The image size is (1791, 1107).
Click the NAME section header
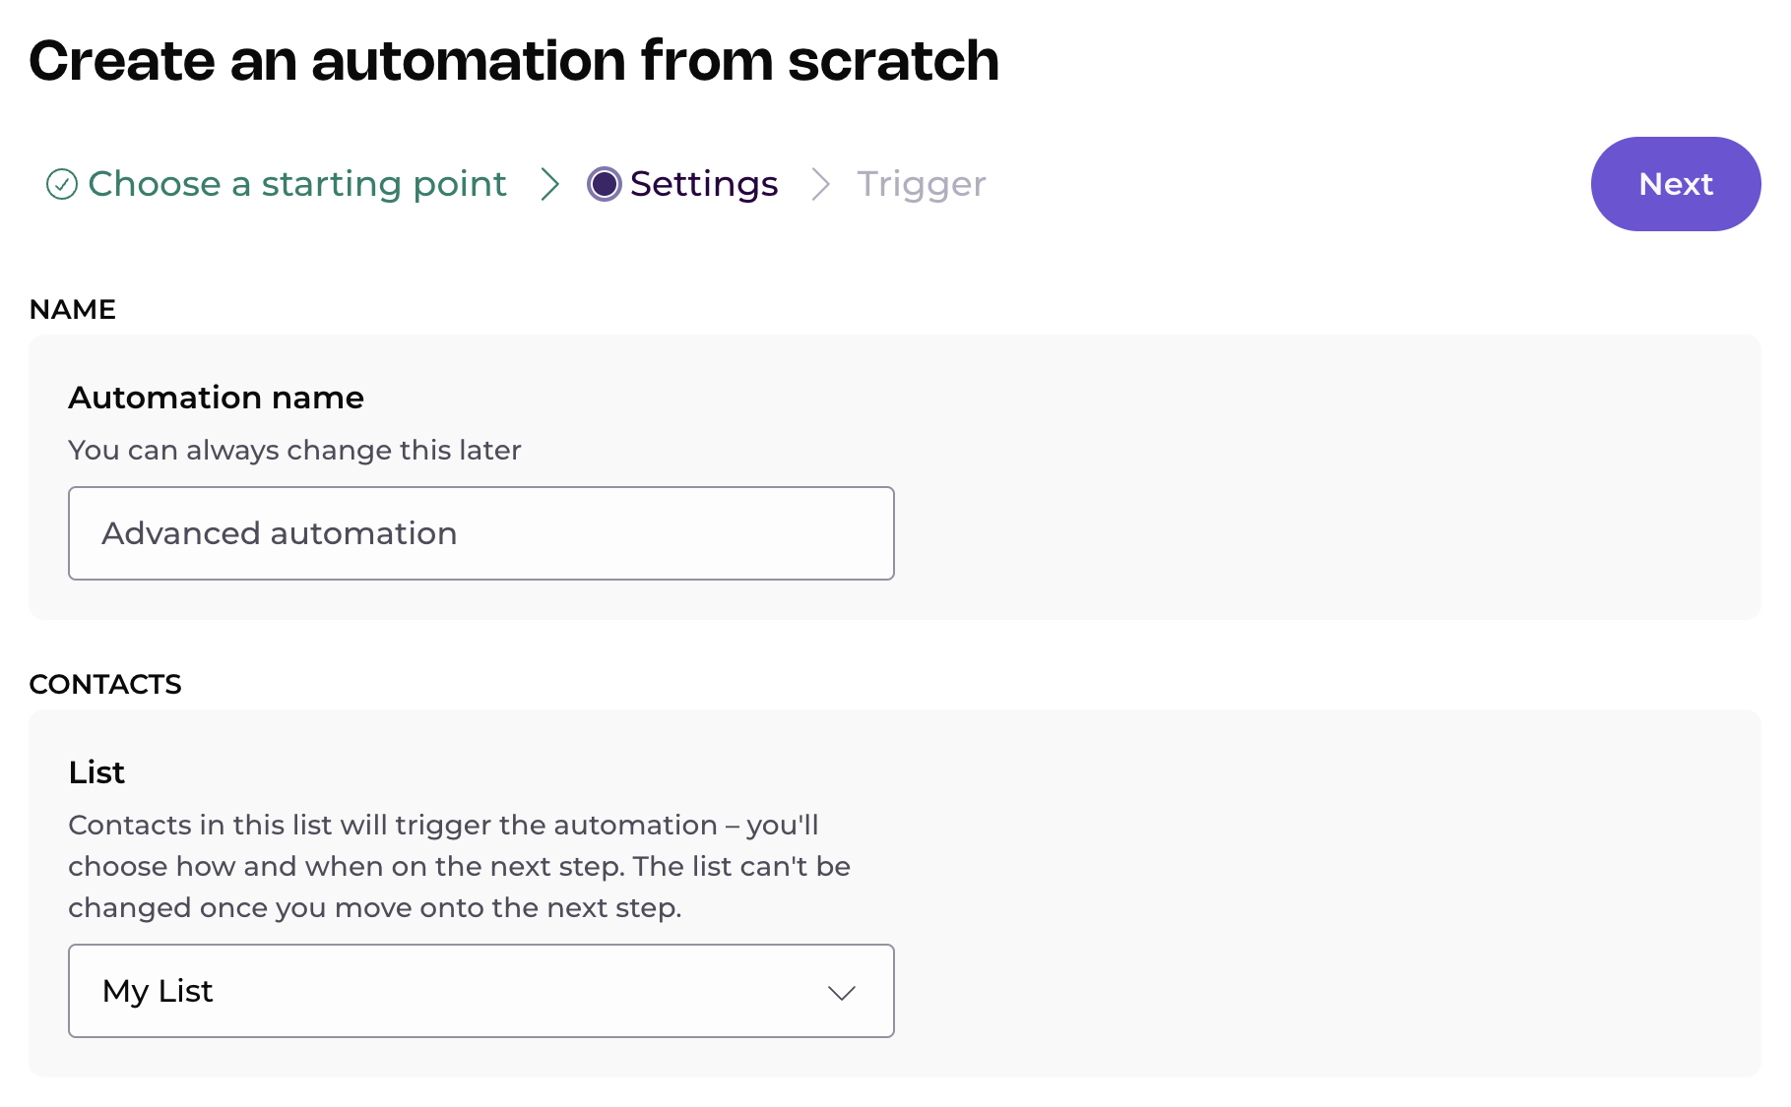pos(73,309)
